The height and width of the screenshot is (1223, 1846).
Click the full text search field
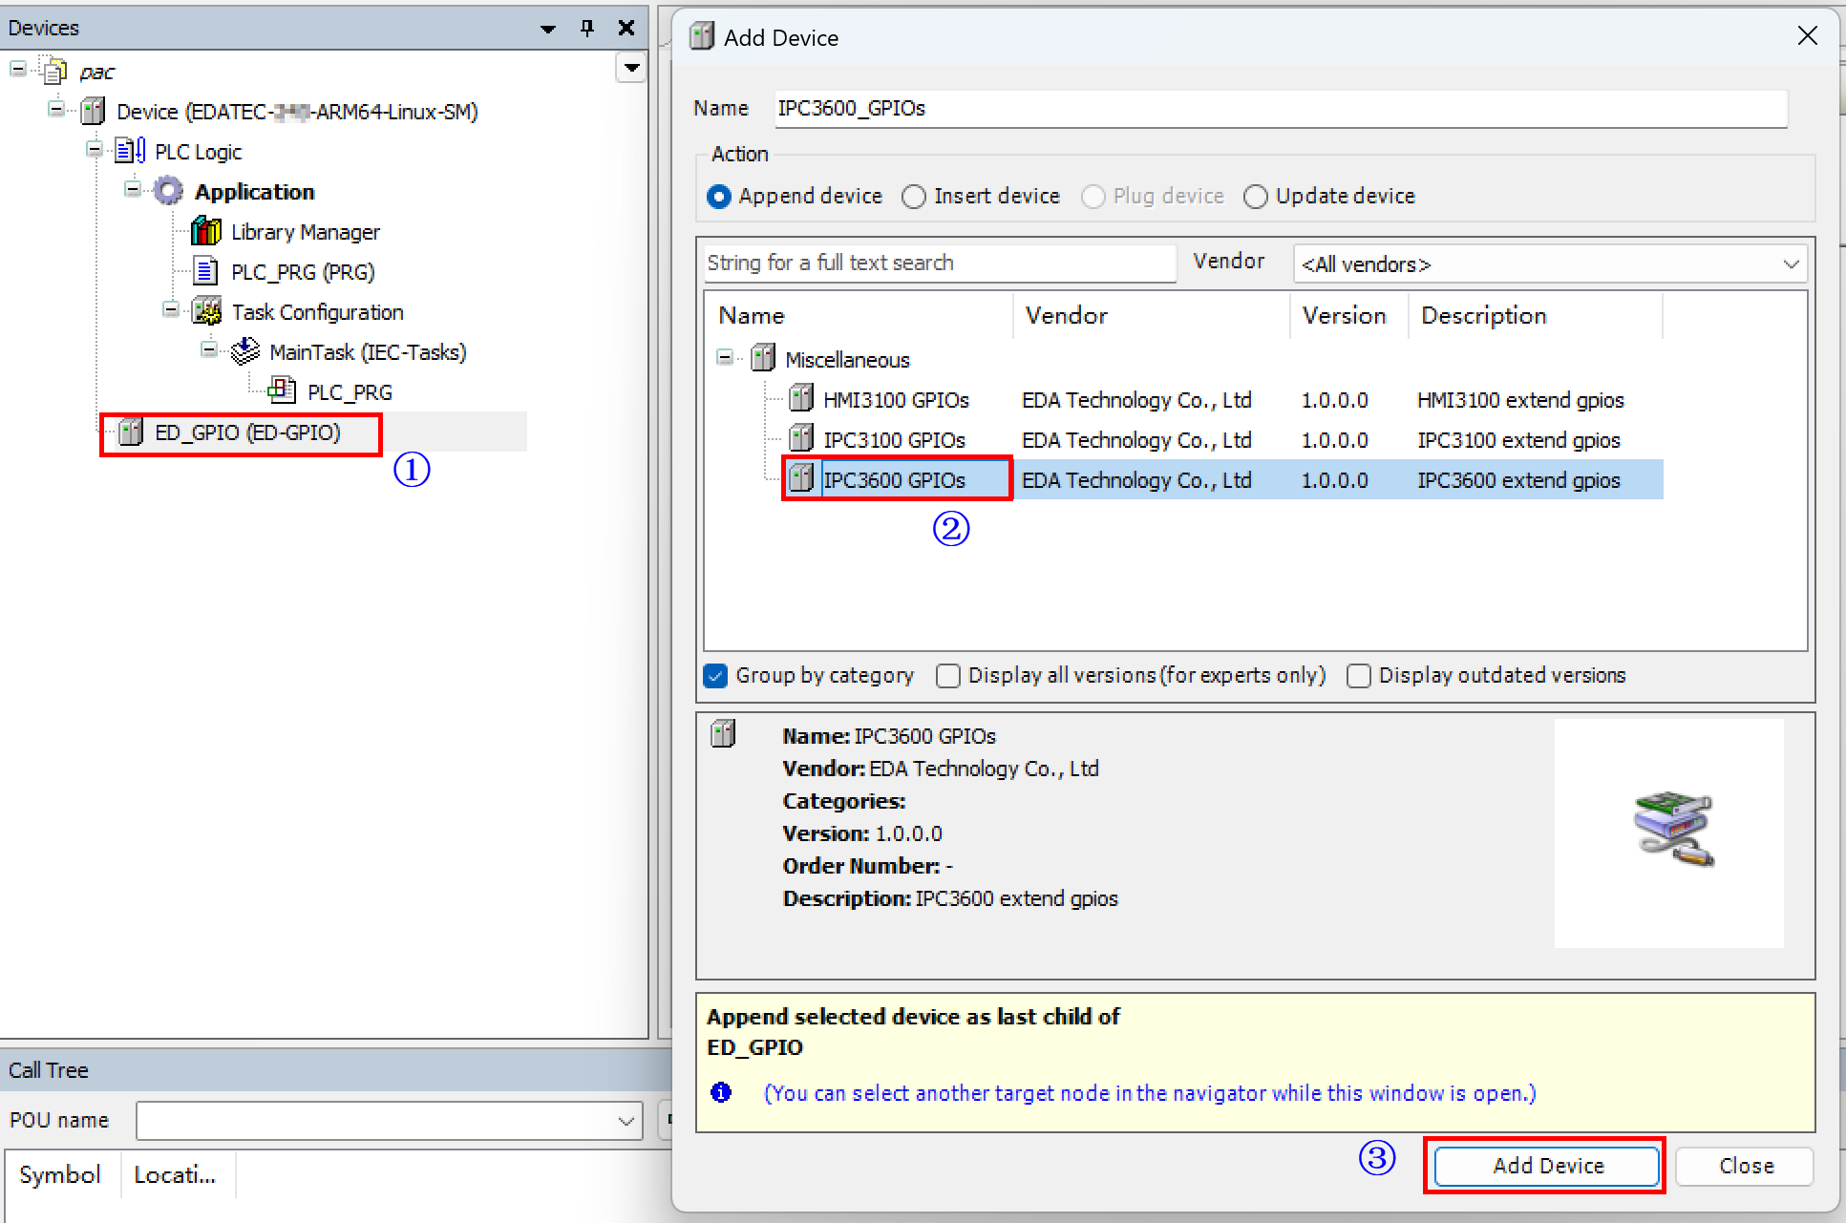[x=939, y=264]
